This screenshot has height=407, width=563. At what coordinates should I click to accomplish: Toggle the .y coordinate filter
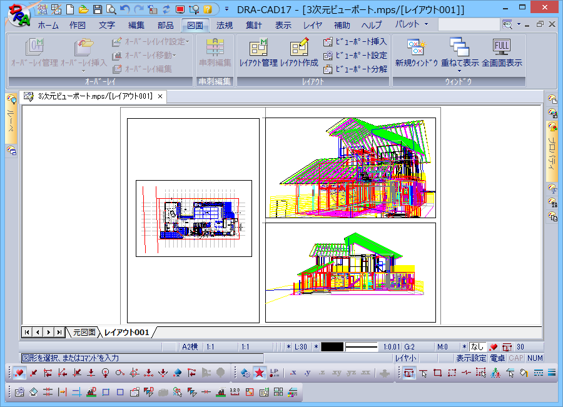pos(307,373)
